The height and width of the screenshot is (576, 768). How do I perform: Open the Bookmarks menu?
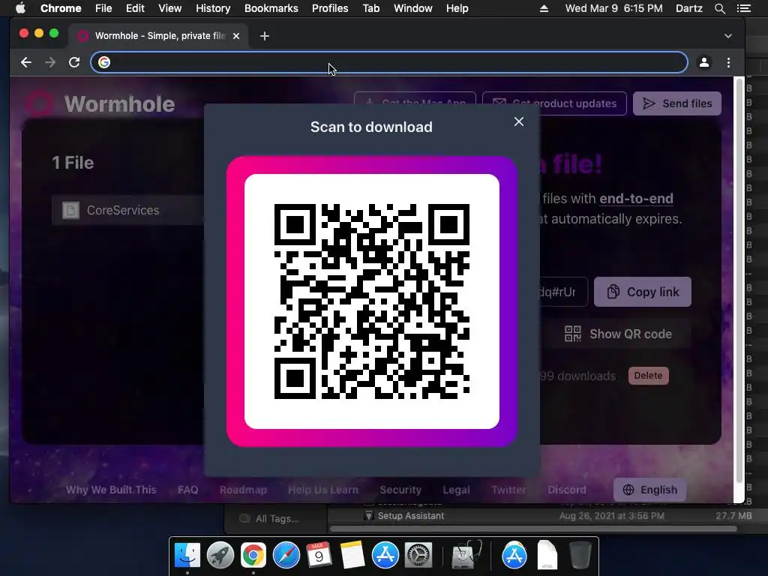[271, 8]
